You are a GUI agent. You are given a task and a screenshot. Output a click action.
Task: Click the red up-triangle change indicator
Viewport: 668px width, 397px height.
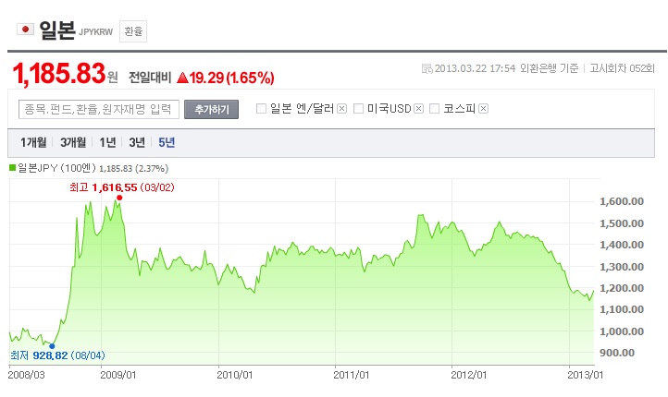click(182, 78)
